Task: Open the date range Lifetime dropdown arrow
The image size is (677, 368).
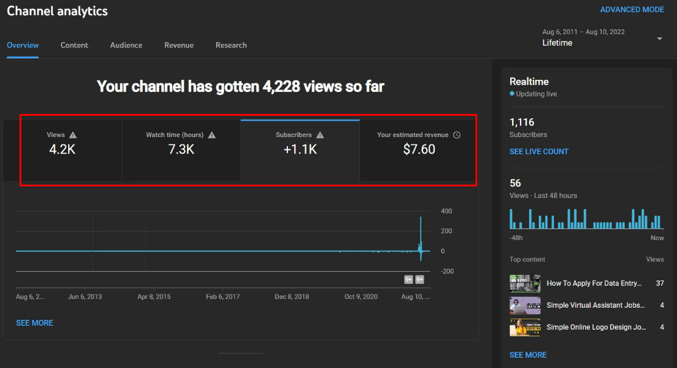Action: tap(659, 39)
